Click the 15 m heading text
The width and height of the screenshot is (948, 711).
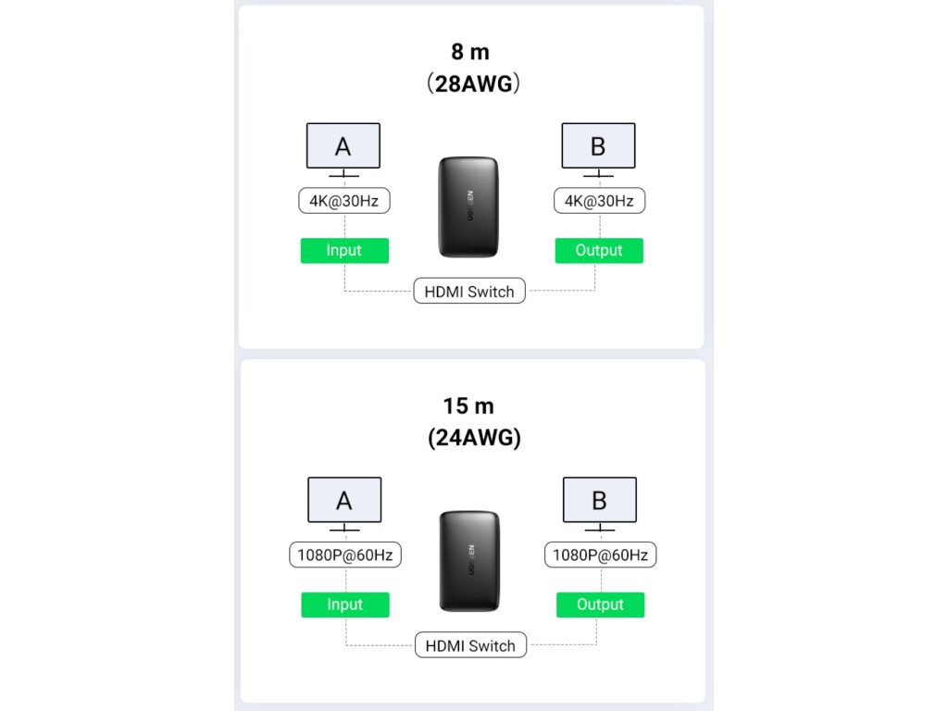(468, 406)
